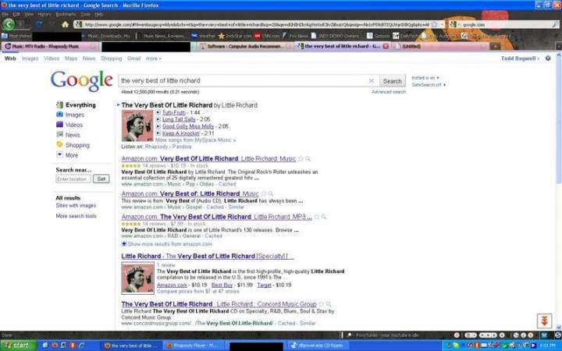Click the Firefox URL address field
This screenshot has width=562, height=351.
(x=256, y=24)
